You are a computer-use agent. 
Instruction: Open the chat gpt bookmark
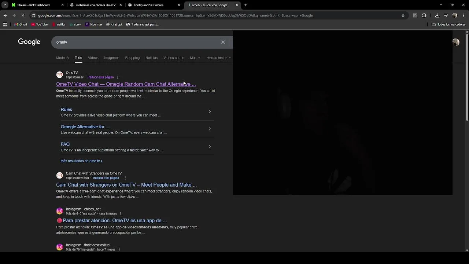click(x=114, y=25)
